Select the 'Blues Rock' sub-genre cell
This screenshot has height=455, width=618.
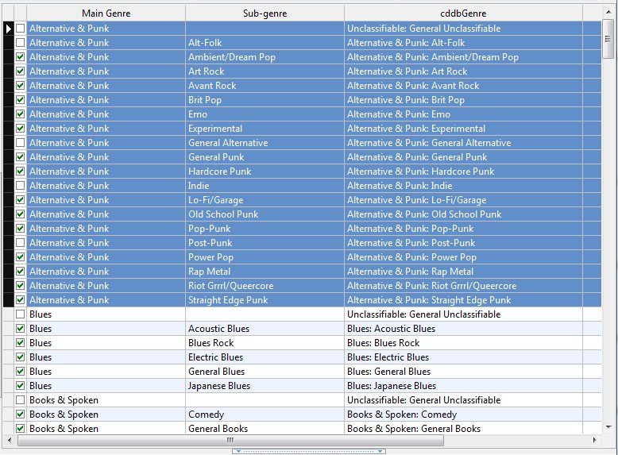click(x=265, y=343)
